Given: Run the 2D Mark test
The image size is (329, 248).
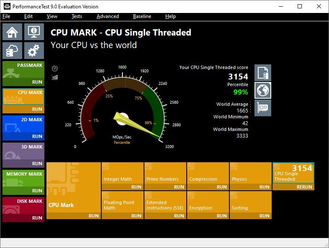Looking at the screenshot, I should coord(23,136).
